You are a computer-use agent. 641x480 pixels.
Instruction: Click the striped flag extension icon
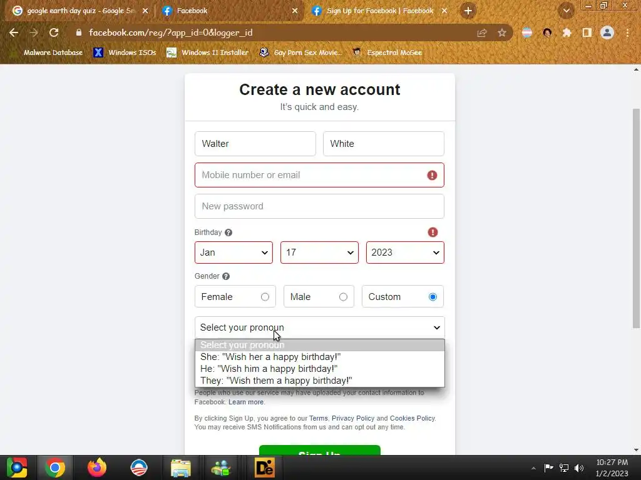coord(527,32)
